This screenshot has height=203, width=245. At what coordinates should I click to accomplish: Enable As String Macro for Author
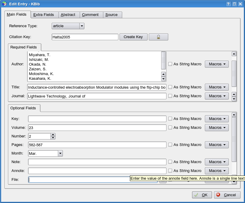click(170, 64)
